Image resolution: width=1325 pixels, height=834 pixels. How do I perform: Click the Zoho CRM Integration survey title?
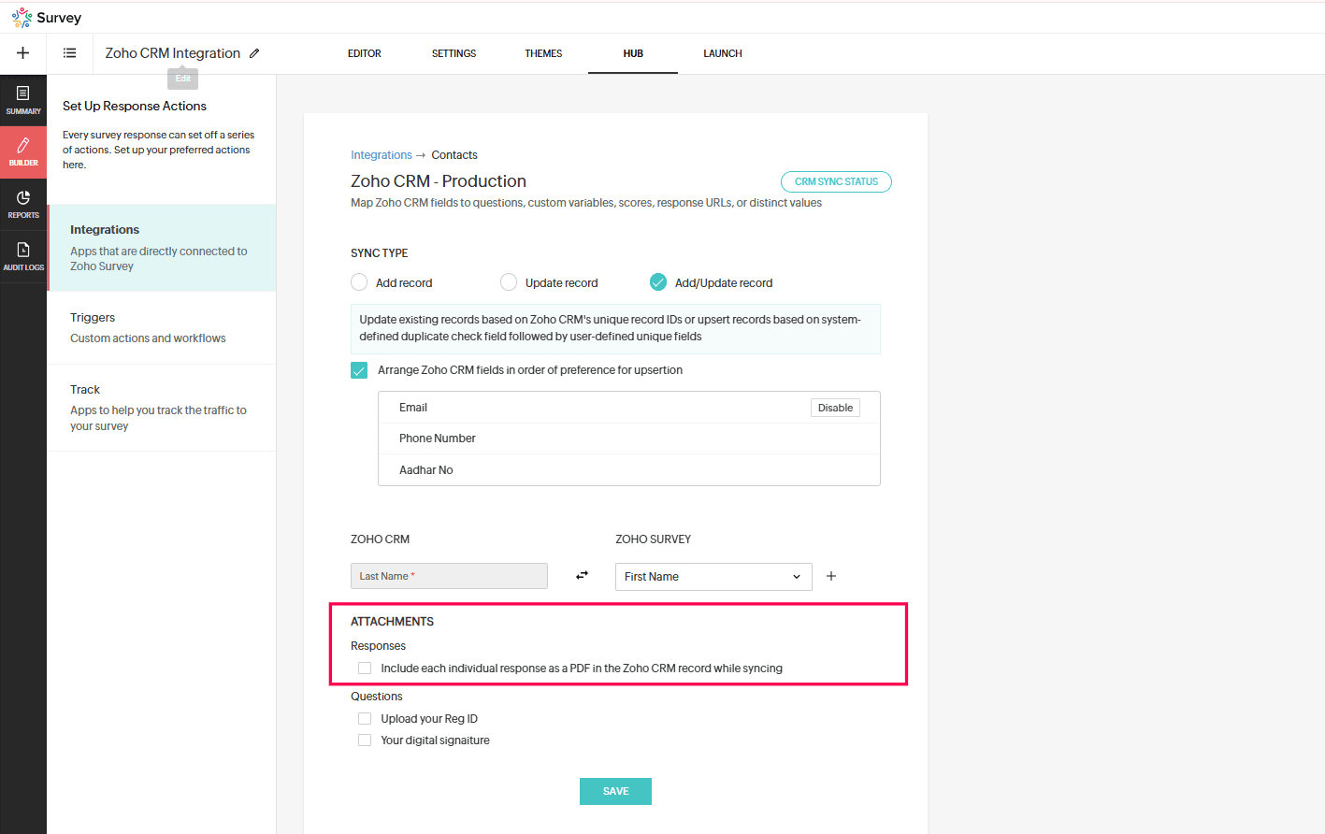point(173,53)
